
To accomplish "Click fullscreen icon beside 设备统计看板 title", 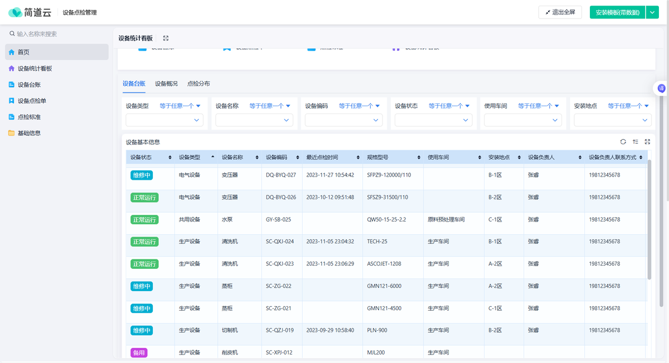I will [x=166, y=38].
